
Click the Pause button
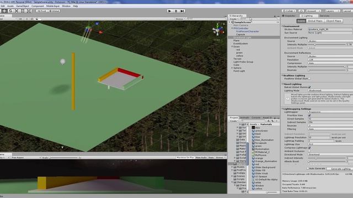coord(176,11)
